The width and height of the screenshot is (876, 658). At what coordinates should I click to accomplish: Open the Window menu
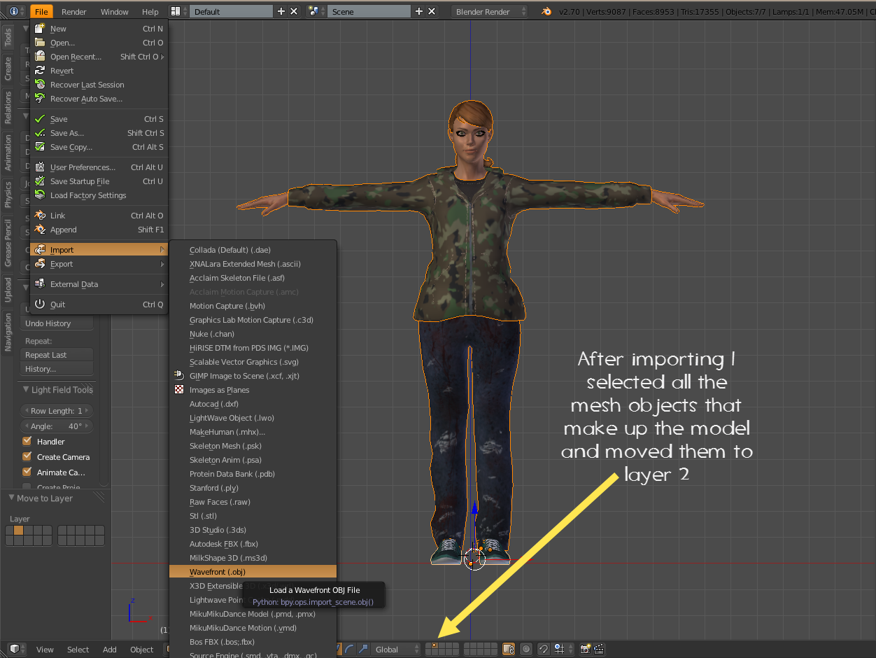coord(115,12)
